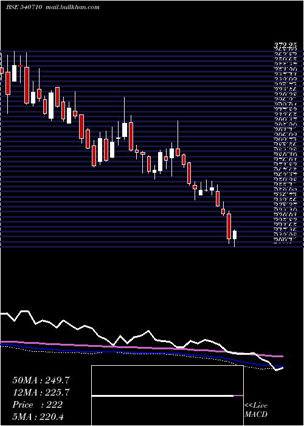Screen dimensions: 304x426
Task: Click the mail.bullkhan.com label
Action: point(72,7)
